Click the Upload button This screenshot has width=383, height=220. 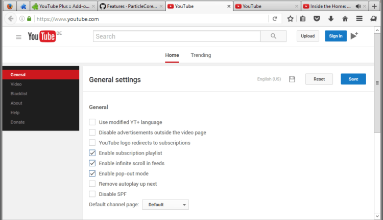308,36
